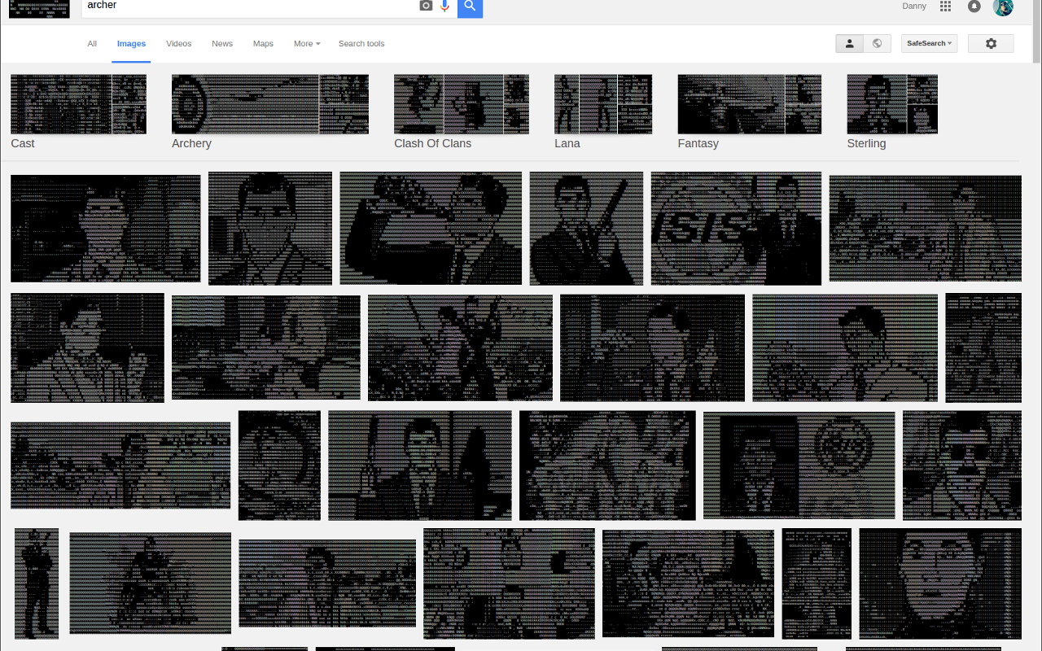The width and height of the screenshot is (1042, 651).
Task: Click the Danny account name
Action: (x=914, y=6)
